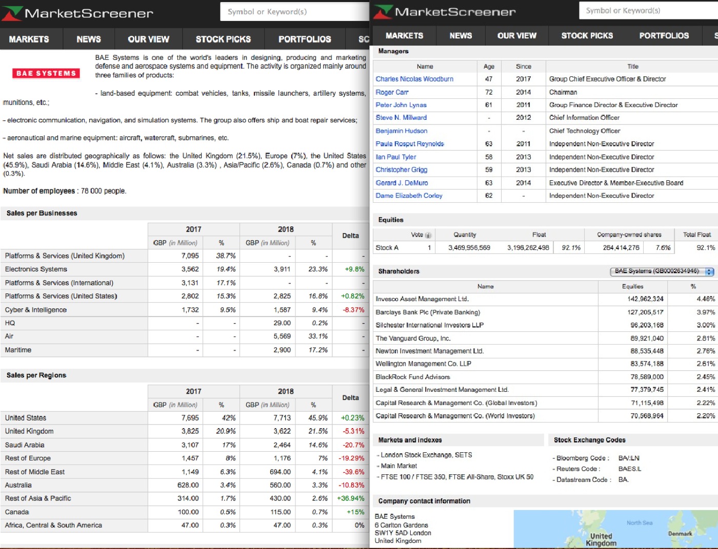Click the MarketScreener logo in the right window
Image resolution: width=718 pixels, height=549 pixels.
[x=445, y=12]
